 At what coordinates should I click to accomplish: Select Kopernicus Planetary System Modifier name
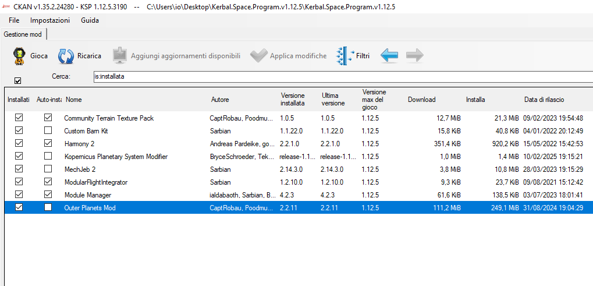click(x=116, y=157)
